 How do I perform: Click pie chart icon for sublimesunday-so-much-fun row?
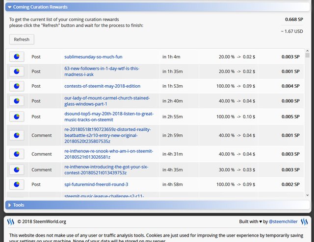pos(17,57)
